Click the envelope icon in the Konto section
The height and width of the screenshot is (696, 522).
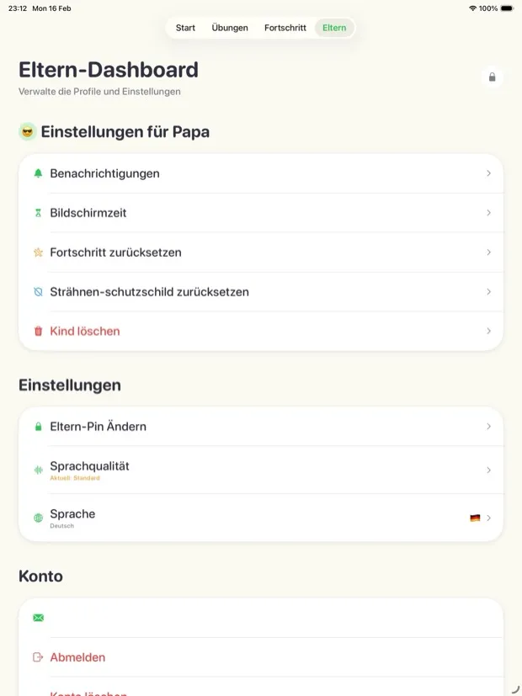coord(38,617)
